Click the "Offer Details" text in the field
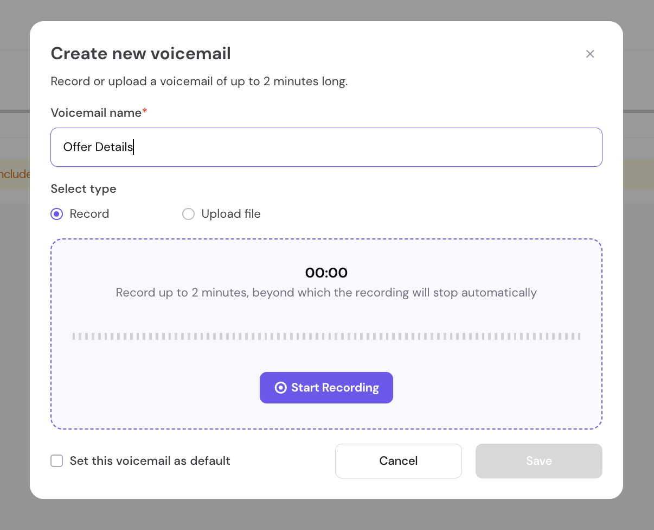Screen dimensions: 654x530 pos(98,147)
